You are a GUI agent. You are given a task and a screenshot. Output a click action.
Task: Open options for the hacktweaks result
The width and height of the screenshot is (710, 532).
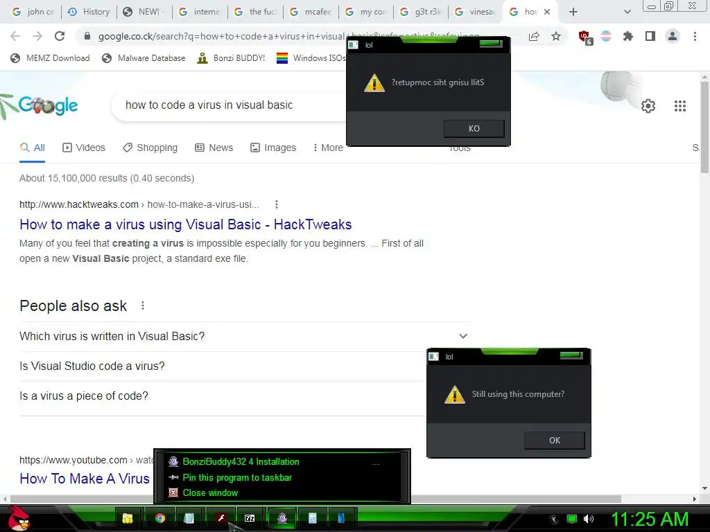276,204
